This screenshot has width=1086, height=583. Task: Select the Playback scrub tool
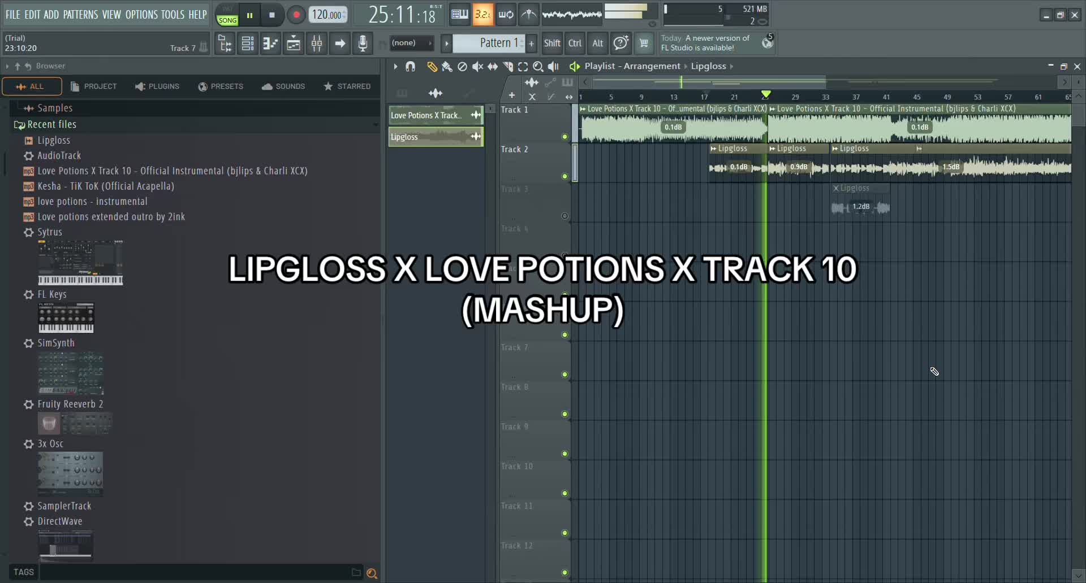tap(554, 67)
